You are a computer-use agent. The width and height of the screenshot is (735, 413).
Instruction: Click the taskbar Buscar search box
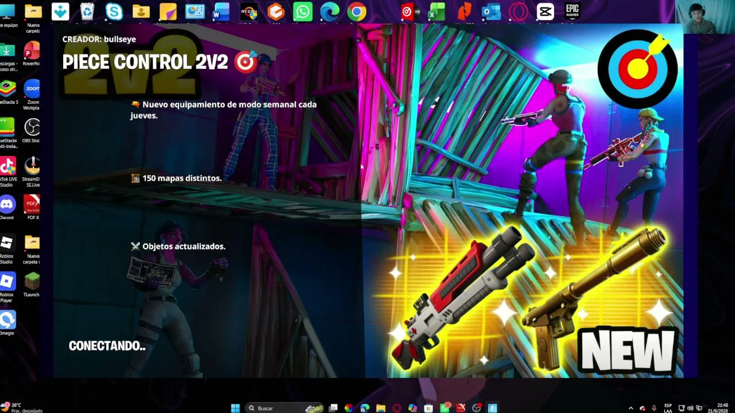[x=285, y=408]
